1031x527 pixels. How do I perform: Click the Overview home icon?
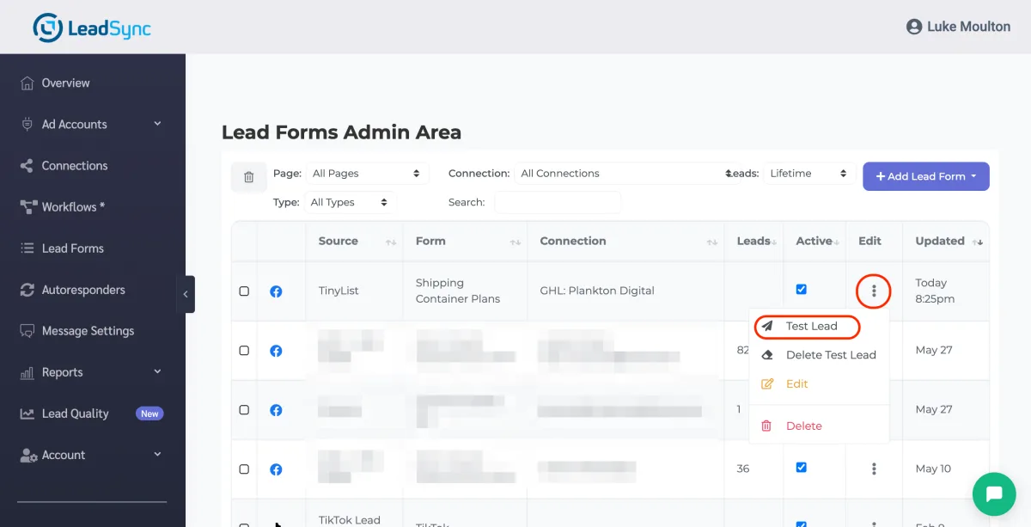[27, 83]
